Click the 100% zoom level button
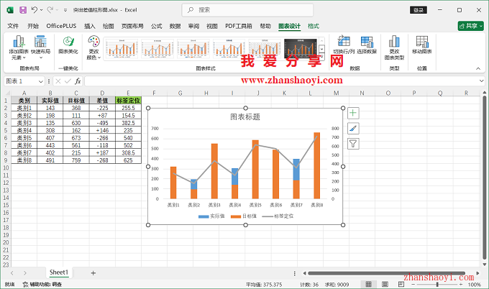This screenshot has width=489, height=289. coord(475,285)
